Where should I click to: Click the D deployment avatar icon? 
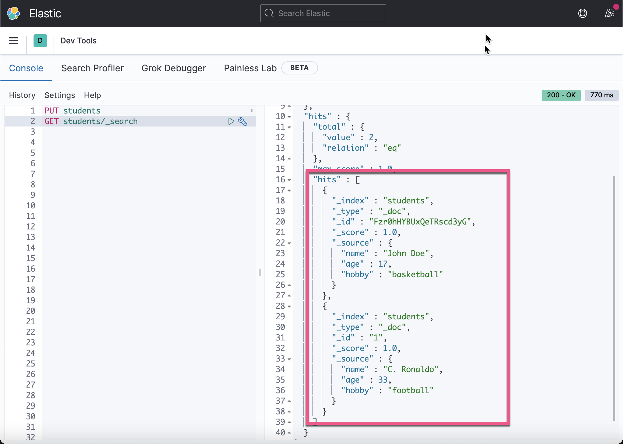point(40,41)
